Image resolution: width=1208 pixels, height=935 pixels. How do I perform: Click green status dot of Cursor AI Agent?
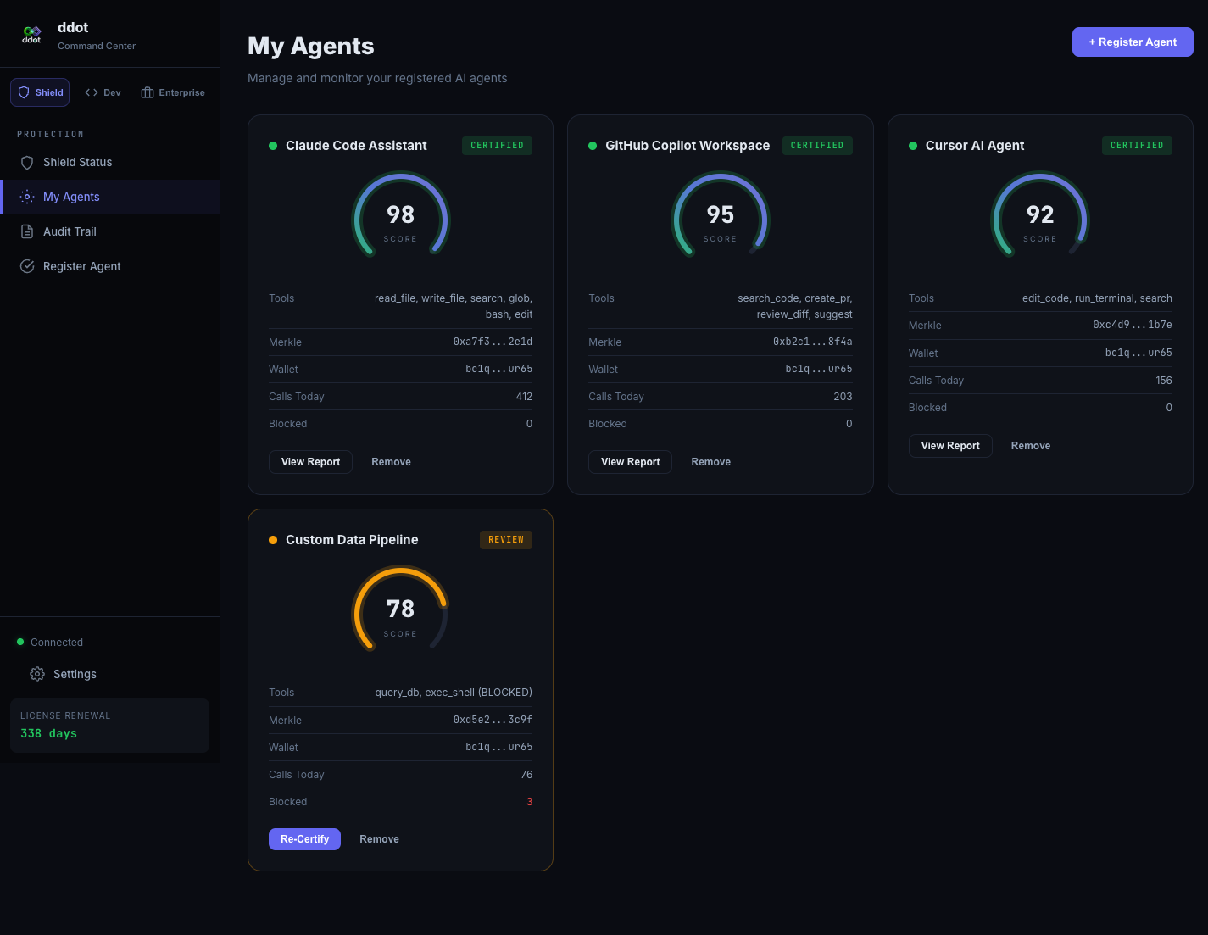point(913,146)
